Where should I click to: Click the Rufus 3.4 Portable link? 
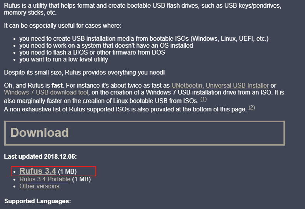(x=45, y=179)
